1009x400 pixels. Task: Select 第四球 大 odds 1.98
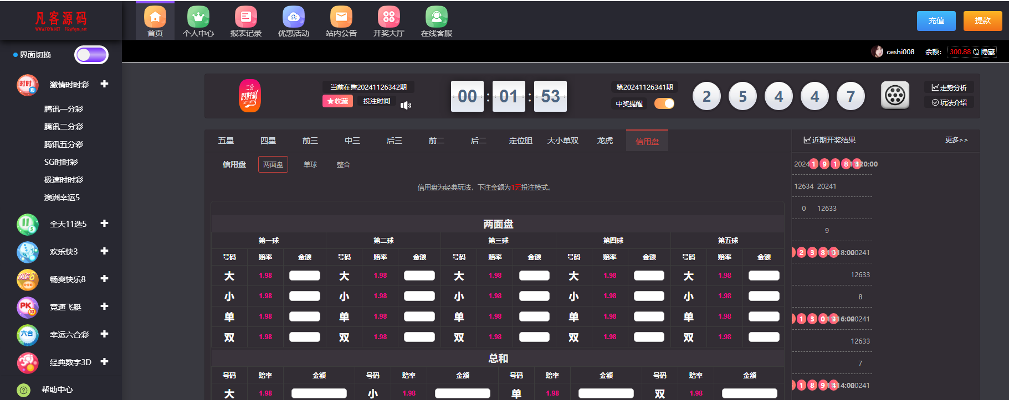pos(610,276)
